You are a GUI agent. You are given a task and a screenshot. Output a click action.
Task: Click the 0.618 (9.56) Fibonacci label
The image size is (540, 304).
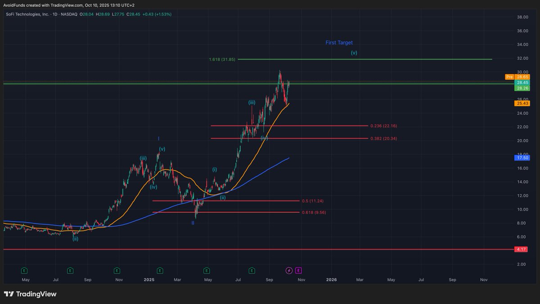point(314,212)
